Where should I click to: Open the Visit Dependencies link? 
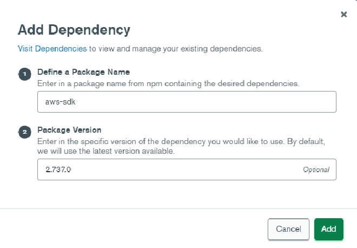point(52,49)
